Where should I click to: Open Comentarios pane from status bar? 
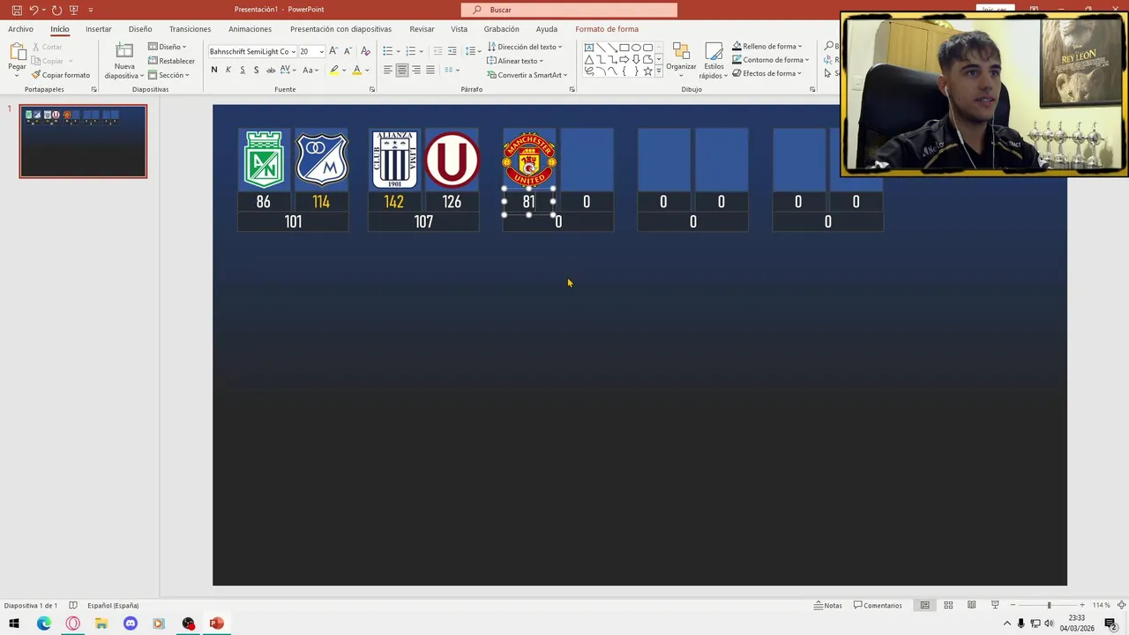tap(878, 605)
